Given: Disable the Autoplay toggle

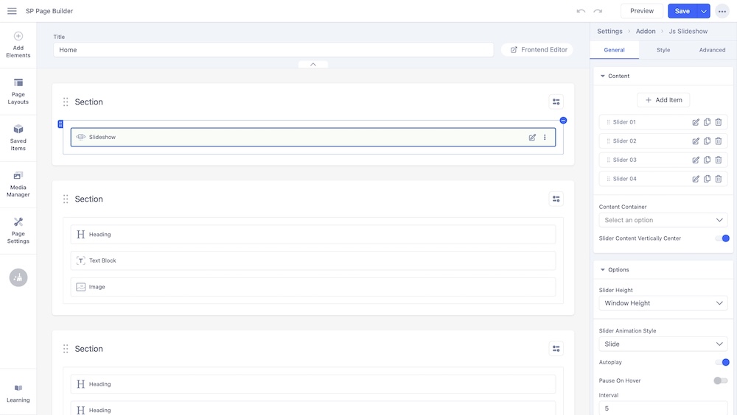Looking at the screenshot, I should click(x=721, y=363).
